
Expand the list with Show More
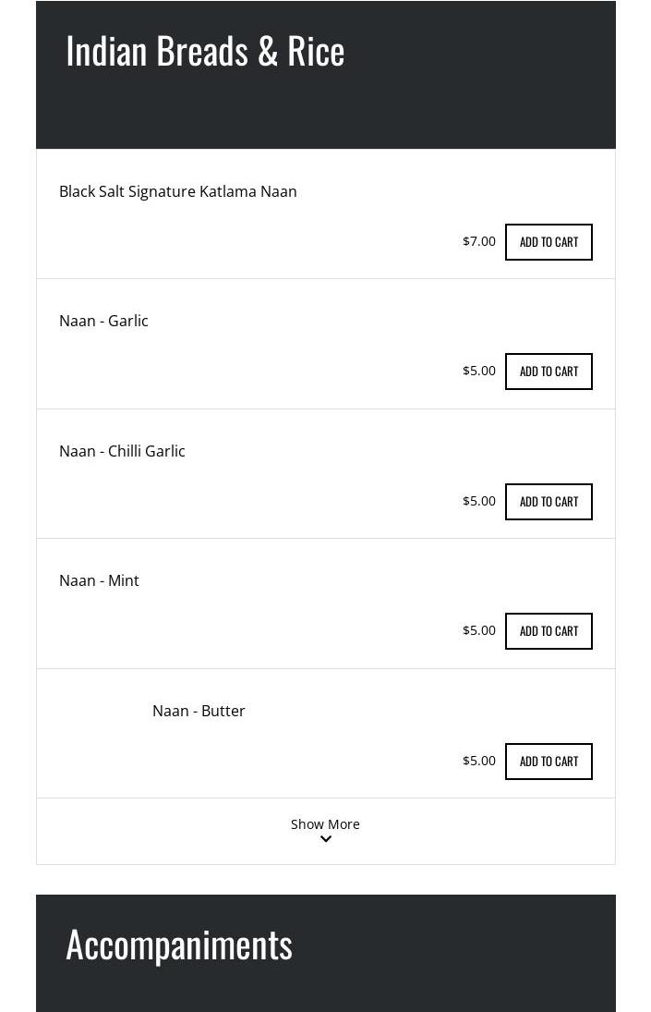click(x=325, y=824)
